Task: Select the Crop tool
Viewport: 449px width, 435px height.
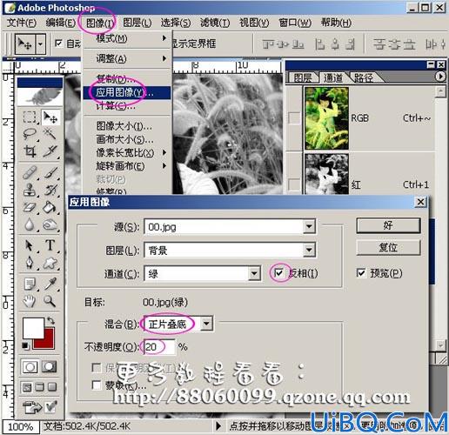Action: (30, 151)
